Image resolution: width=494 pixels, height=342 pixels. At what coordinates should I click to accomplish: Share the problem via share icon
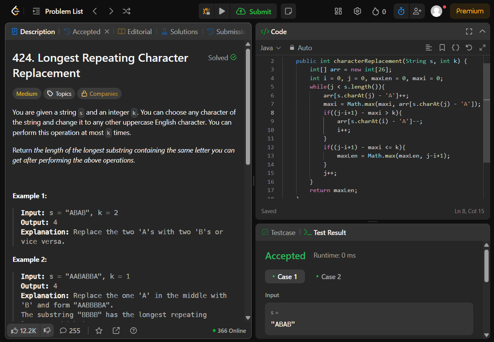pyautogui.click(x=116, y=330)
